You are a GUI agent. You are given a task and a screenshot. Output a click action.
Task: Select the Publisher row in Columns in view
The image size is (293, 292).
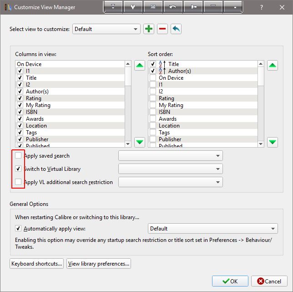coord(70,139)
